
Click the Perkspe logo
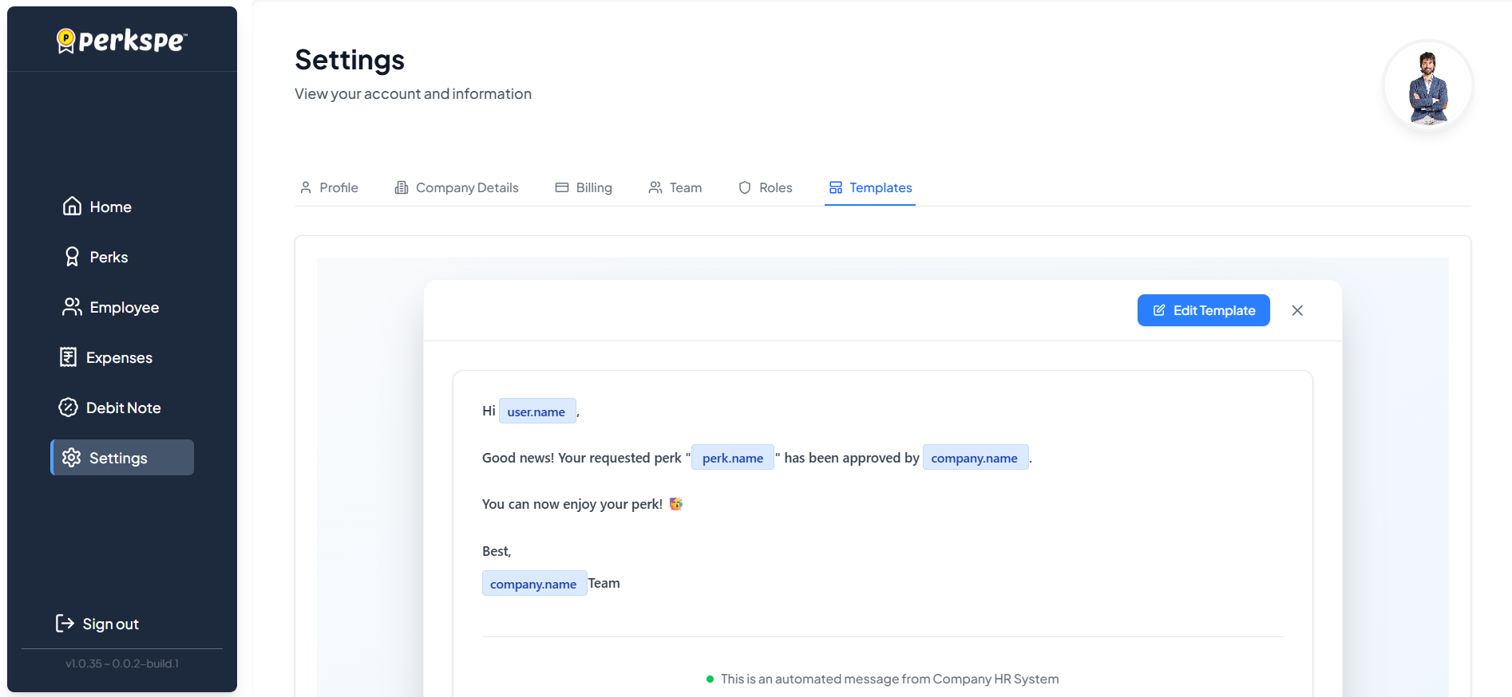(122, 40)
